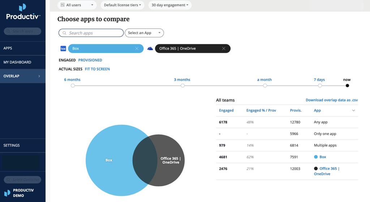Click the Multiple apps row label
This screenshot has width=370, height=202.
(x=325, y=145)
